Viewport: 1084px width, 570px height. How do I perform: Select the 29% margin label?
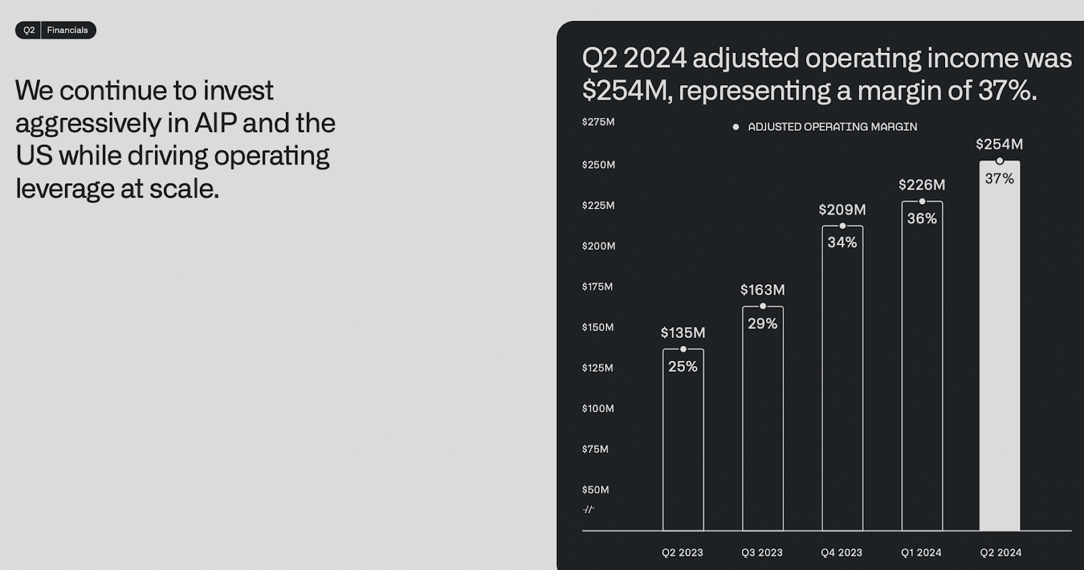(763, 324)
